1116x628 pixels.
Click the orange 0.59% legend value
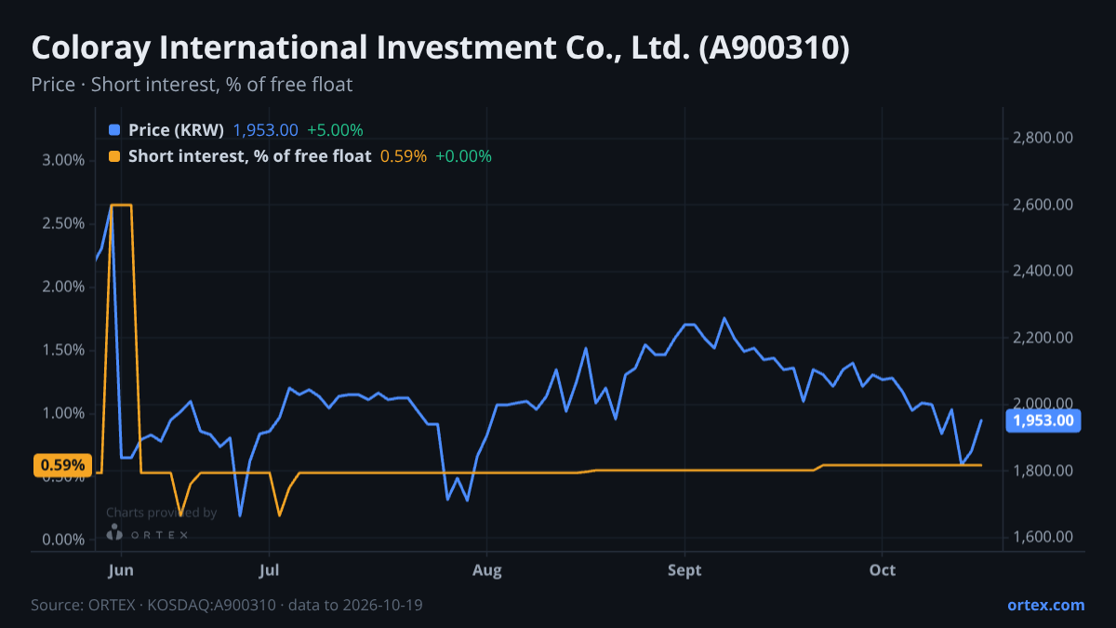click(404, 156)
